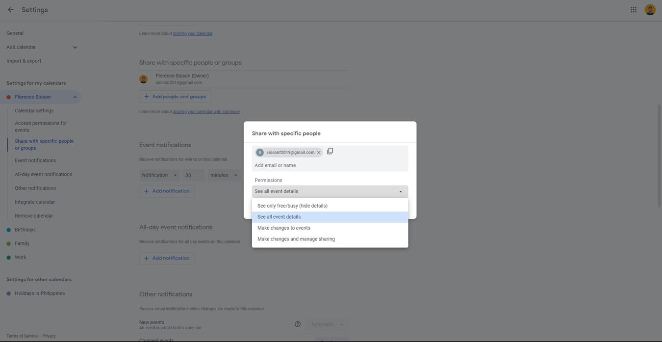
Task: Remove siosonf2019@gmail.com chip from recipients
Action: pyautogui.click(x=319, y=153)
